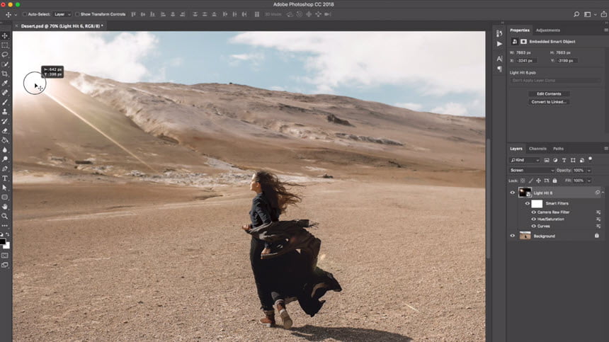Click the foreground color swatch

click(x=3, y=242)
